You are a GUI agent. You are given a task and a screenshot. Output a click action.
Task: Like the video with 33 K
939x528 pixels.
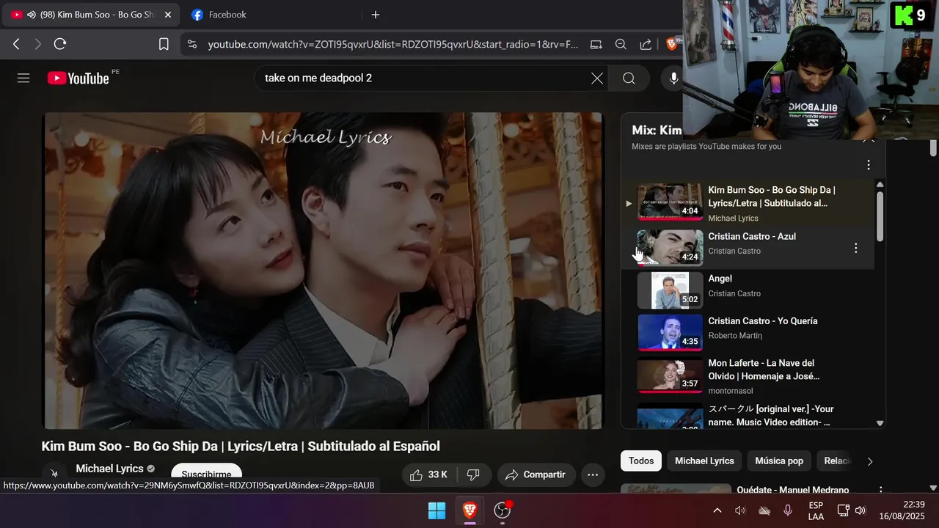(429, 474)
